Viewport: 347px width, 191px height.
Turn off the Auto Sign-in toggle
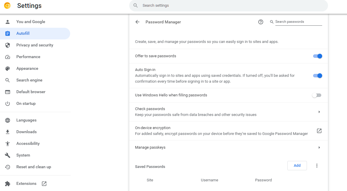coord(317,76)
